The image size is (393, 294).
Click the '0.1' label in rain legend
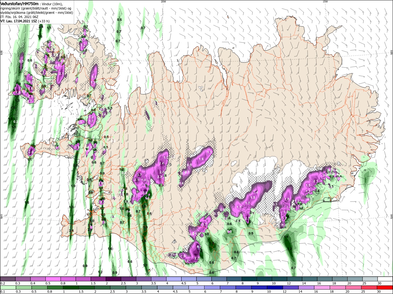coord(2,292)
